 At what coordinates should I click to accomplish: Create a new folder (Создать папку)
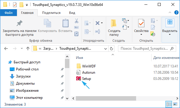(x=114, y=28)
